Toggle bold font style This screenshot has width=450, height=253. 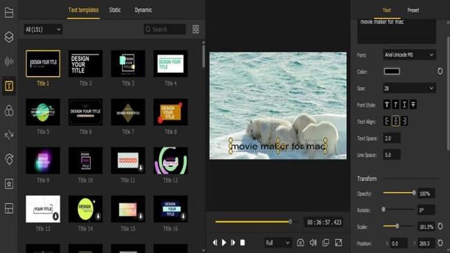387,104
